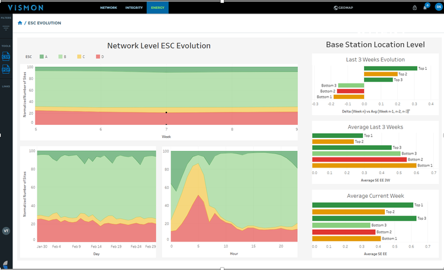Toggle ESC class D legend swatch
The height and width of the screenshot is (270, 444).
pyautogui.click(x=98, y=57)
